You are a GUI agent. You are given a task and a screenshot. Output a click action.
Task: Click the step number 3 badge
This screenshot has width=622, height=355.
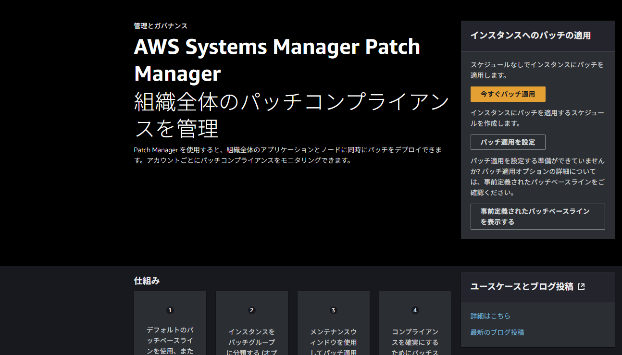tap(334, 310)
